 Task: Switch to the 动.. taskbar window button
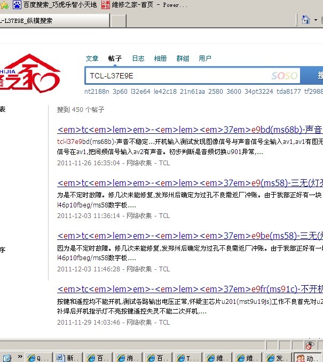tap(308, 358)
